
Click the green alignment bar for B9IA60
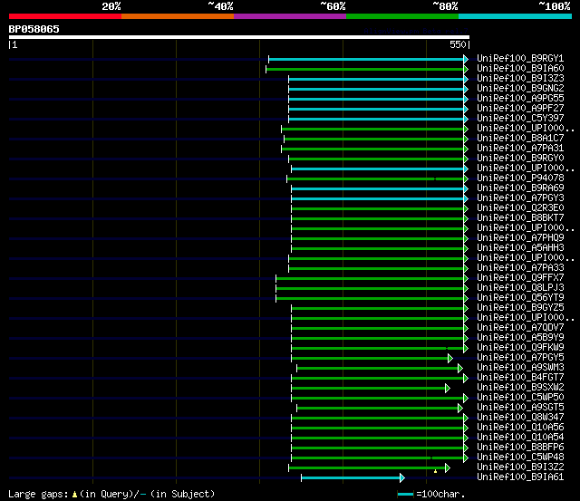click(x=364, y=69)
